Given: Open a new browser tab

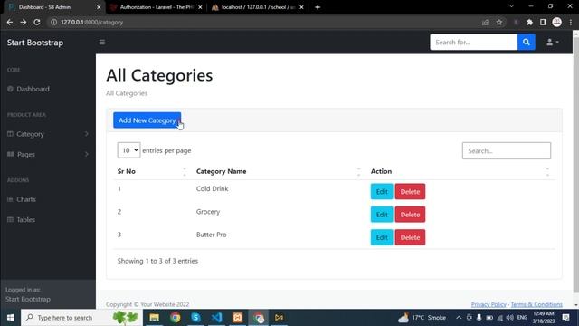Looking at the screenshot, I should click(318, 7).
